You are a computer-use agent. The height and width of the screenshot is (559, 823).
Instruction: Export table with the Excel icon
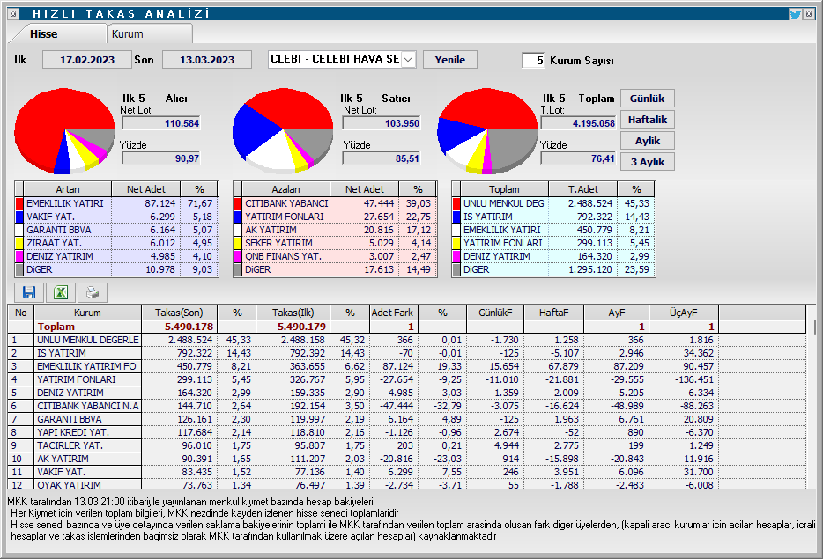(x=61, y=292)
